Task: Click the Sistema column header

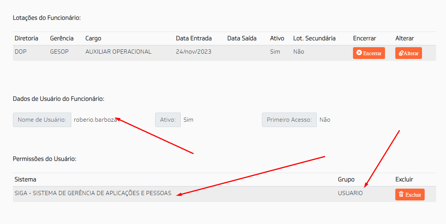Action: pyautogui.click(x=25, y=180)
